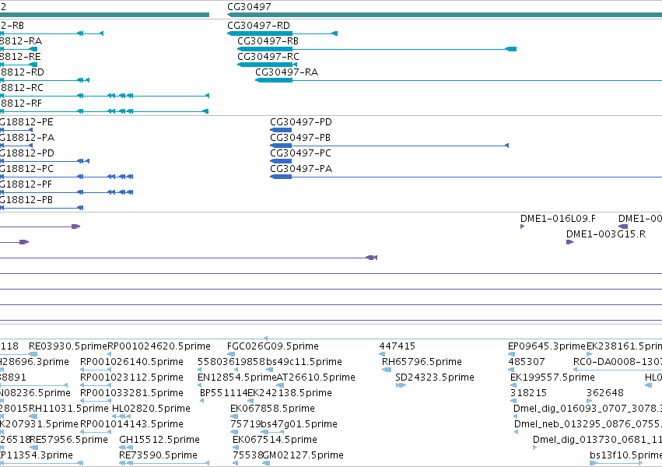The height and width of the screenshot is (467, 662).
Task: Select EST label RP001026140.5prime
Action: [x=131, y=362]
